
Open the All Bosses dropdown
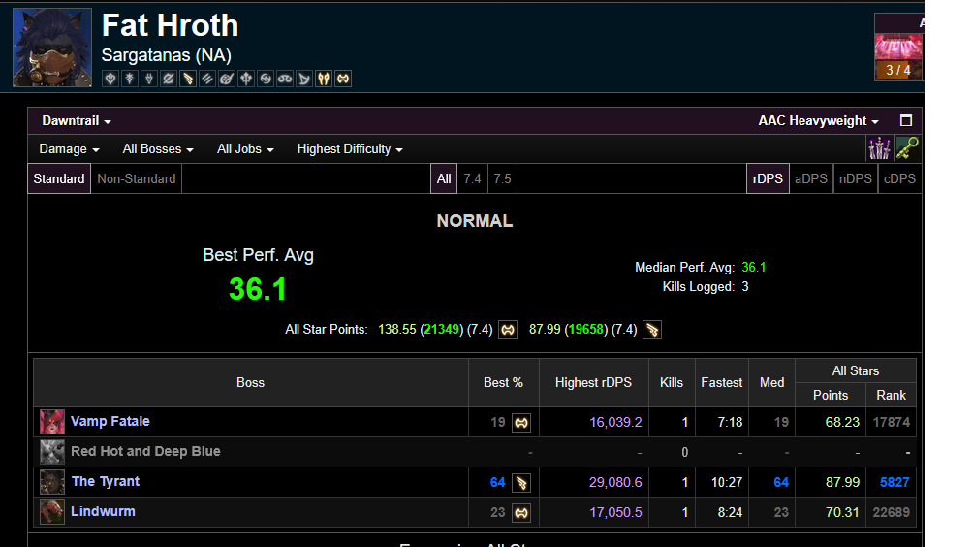click(158, 149)
